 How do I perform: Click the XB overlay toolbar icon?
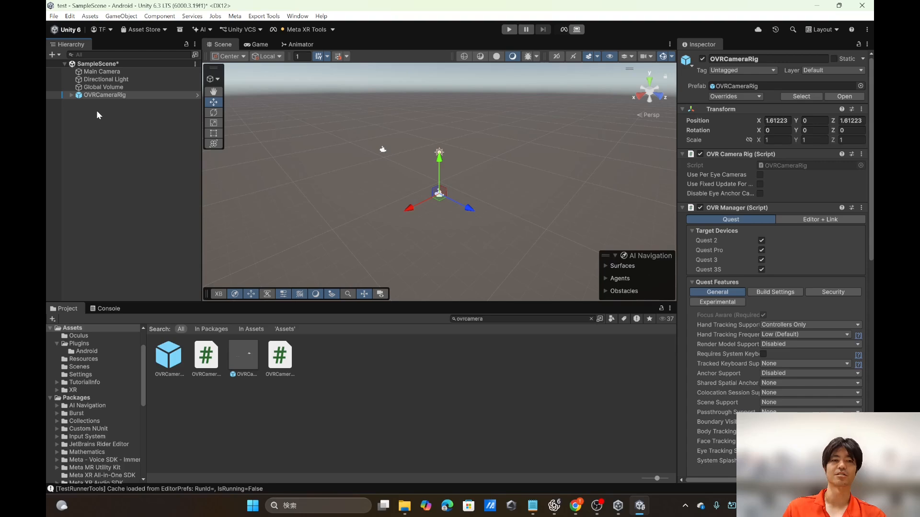click(x=218, y=294)
